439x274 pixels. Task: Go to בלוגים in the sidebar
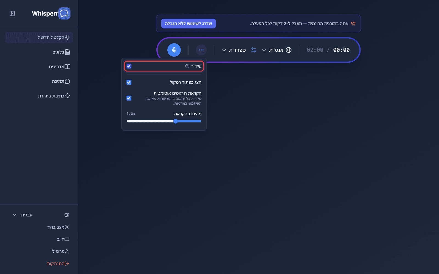39,52
